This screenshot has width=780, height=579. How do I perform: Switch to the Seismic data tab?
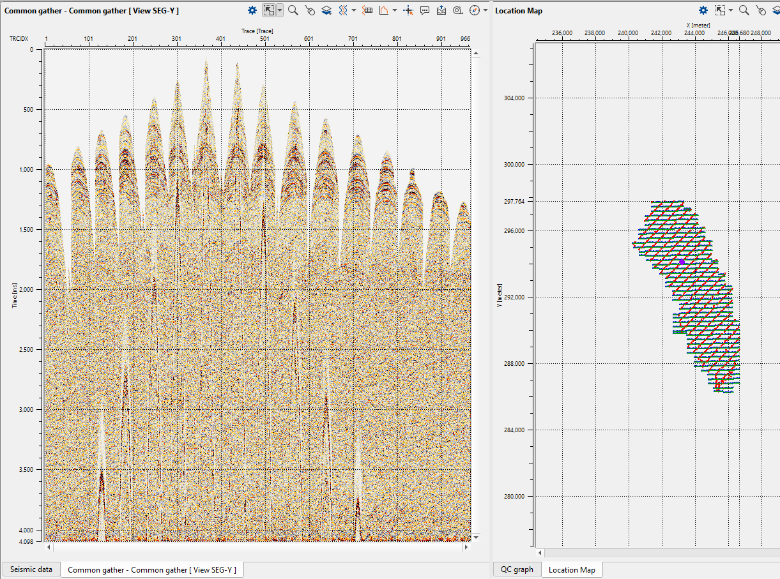(x=31, y=569)
